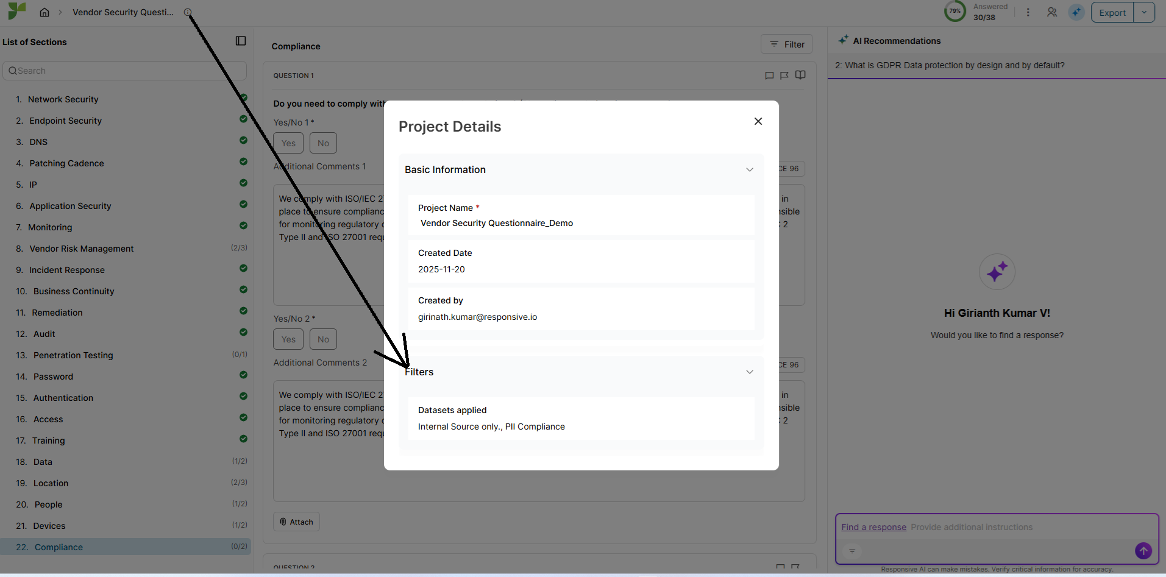Open the Remediation section
The height and width of the screenshot is (577, 1166).
(127, 313)
